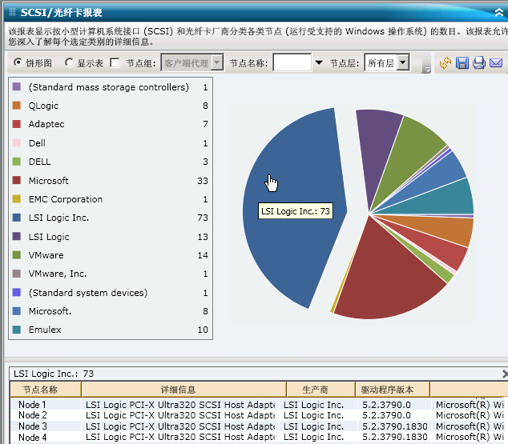Select the 显示表 radio button
The image size is (508, 444).
pyautogui.click(x=70, y=62)
